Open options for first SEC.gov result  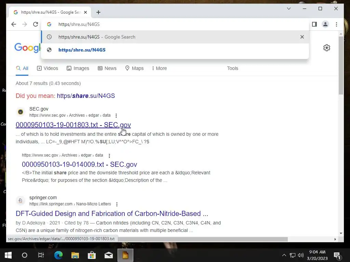116,115
